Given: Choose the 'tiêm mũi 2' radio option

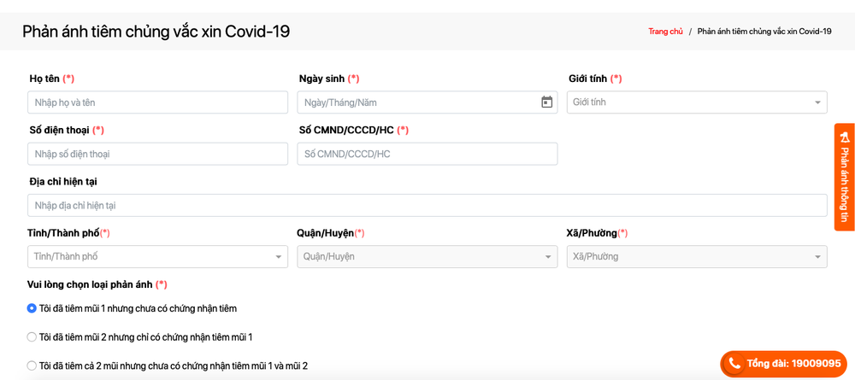Looking at the screenshot, I should tap(32, 337).
